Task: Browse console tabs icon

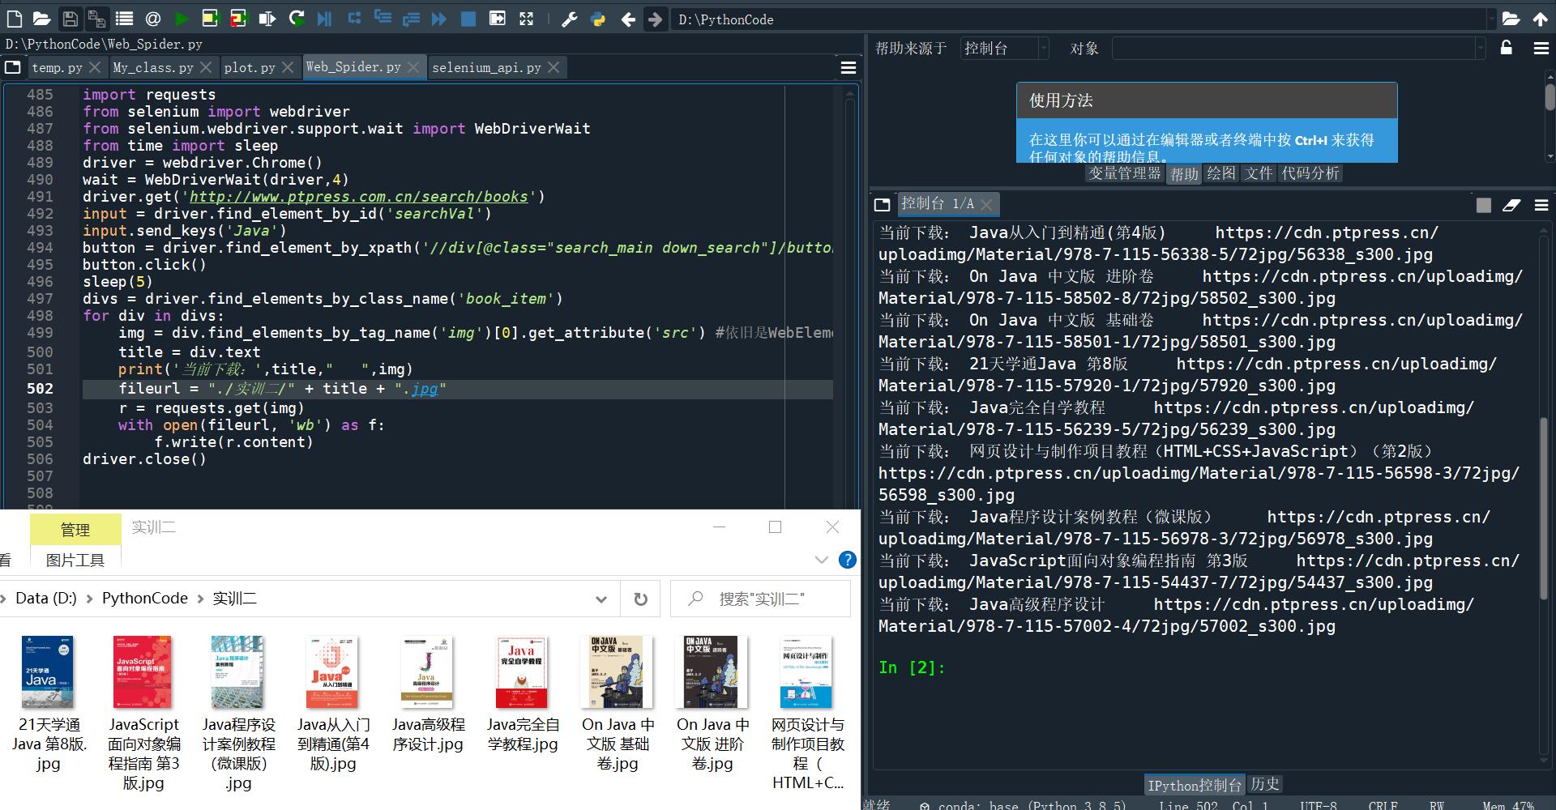Action: point(883,204)
